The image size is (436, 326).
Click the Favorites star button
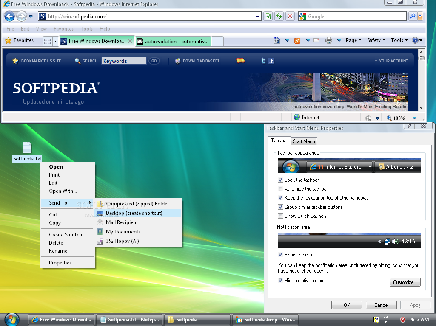tap(20, 40)
